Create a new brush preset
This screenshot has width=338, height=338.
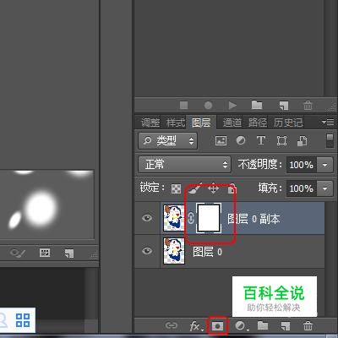pyautogui.click(x=69, y=253)
